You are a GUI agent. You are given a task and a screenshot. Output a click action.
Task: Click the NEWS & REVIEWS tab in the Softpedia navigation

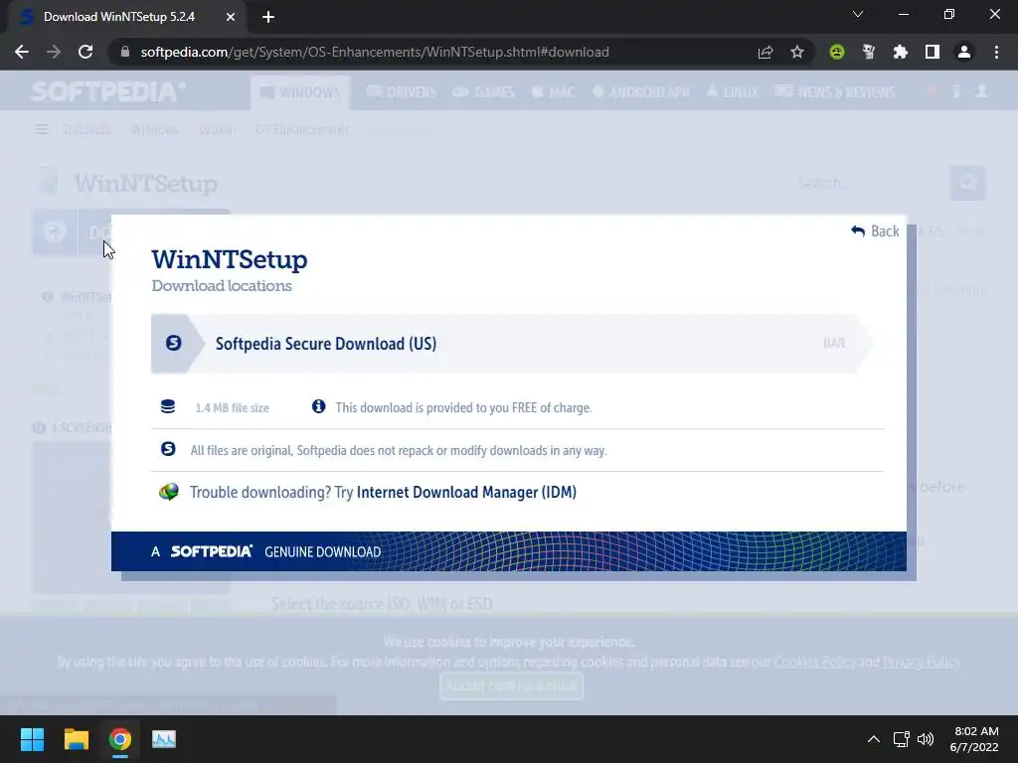pos(835,92)
